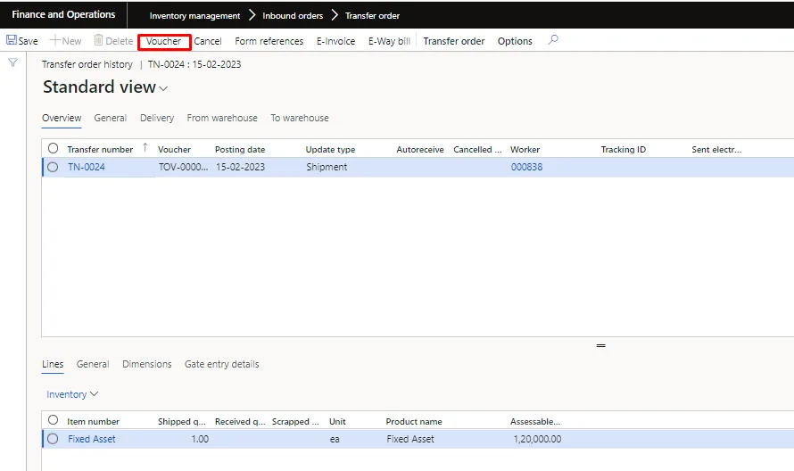This screenshot has width=794, height=471.
Task: Click Transfer order breadcrumb
Action: (372, 16)
